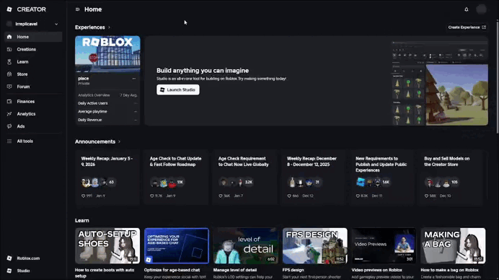
Task: Click the Roblox.com icon in sidebar
Action: coord(9,258)
